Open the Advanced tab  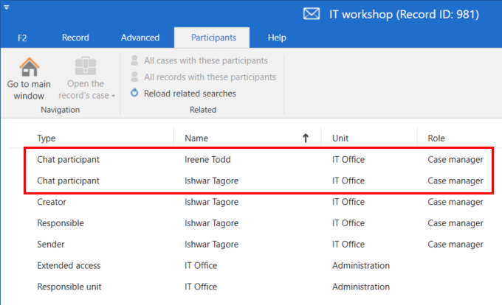point(140,38)
